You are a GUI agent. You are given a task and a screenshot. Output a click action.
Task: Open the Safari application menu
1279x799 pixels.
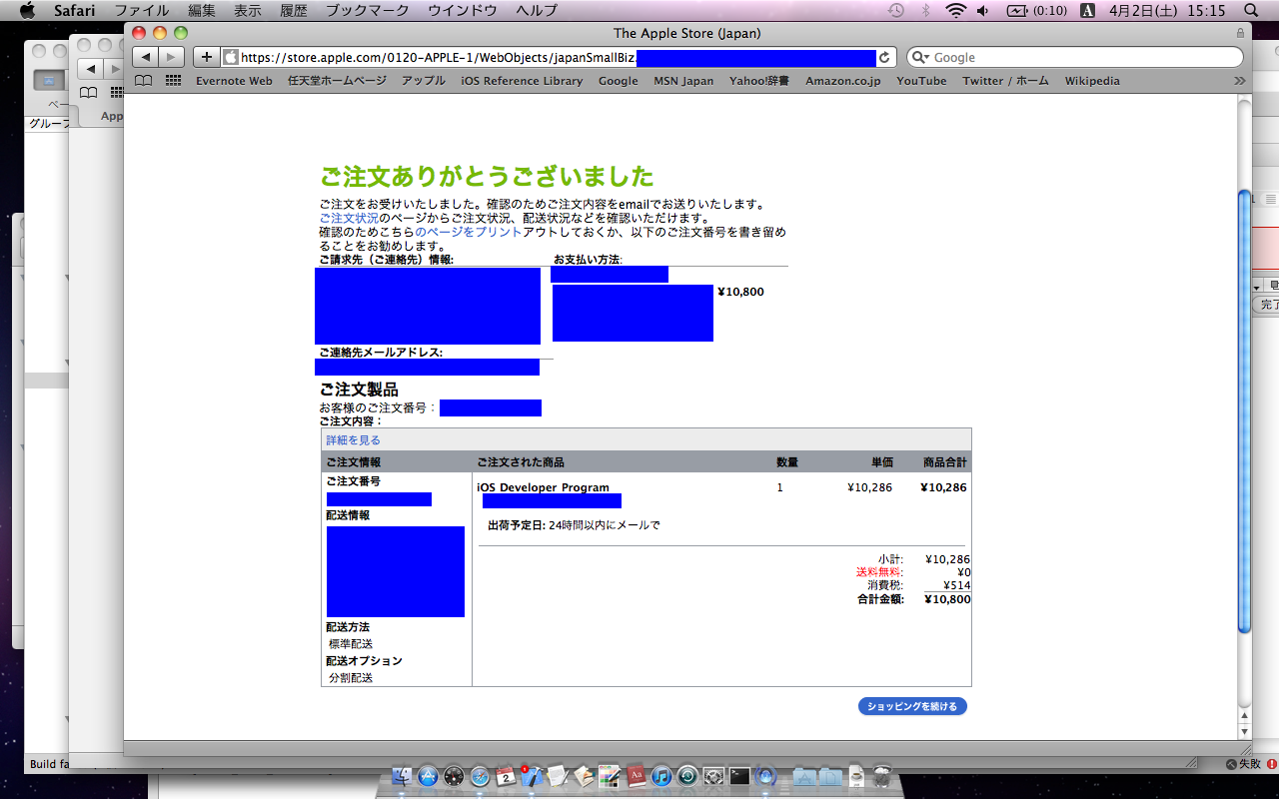74,10
